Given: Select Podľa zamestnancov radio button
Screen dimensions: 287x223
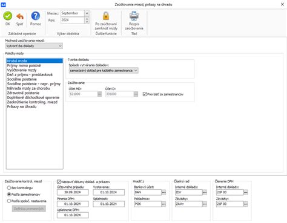Looking at the screenshot, I should 9,195.
